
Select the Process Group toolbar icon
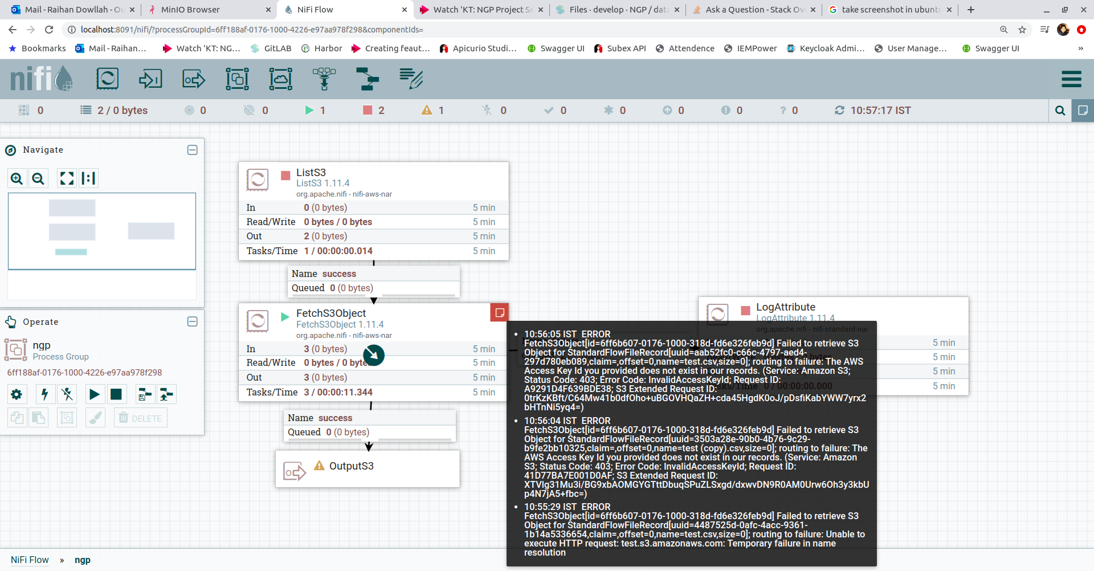coord(237,79)
